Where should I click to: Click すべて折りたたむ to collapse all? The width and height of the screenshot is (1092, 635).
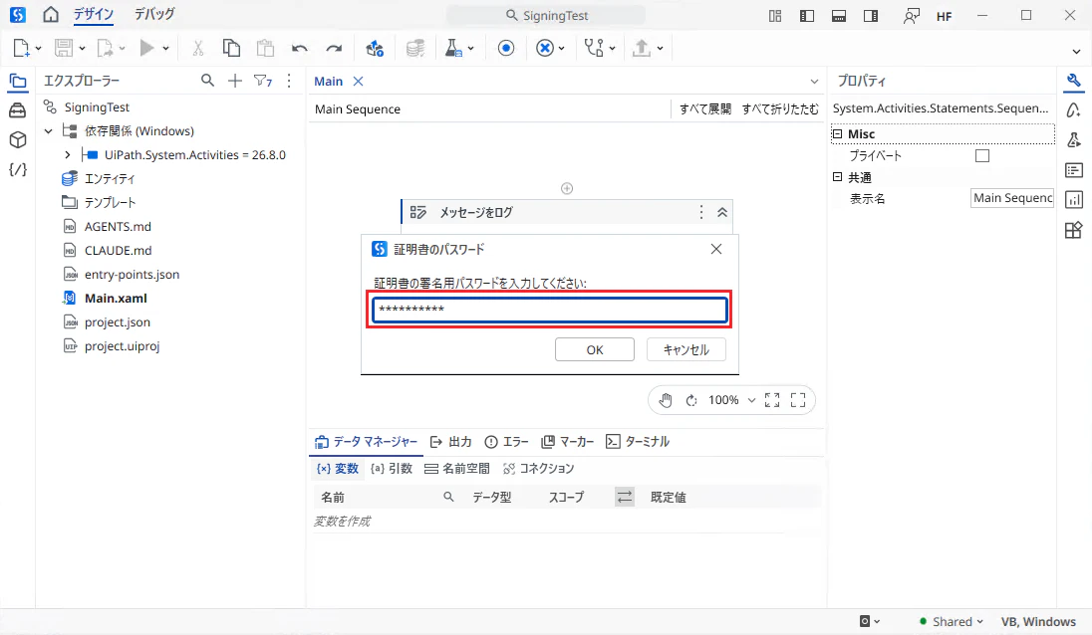click(780, 108)
